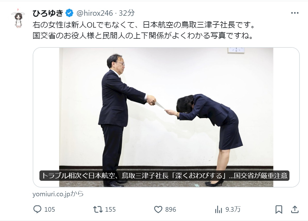Screen dimensions: 308x221
Task: Open the @hirox246 handle link
Action: click(95, 13)
